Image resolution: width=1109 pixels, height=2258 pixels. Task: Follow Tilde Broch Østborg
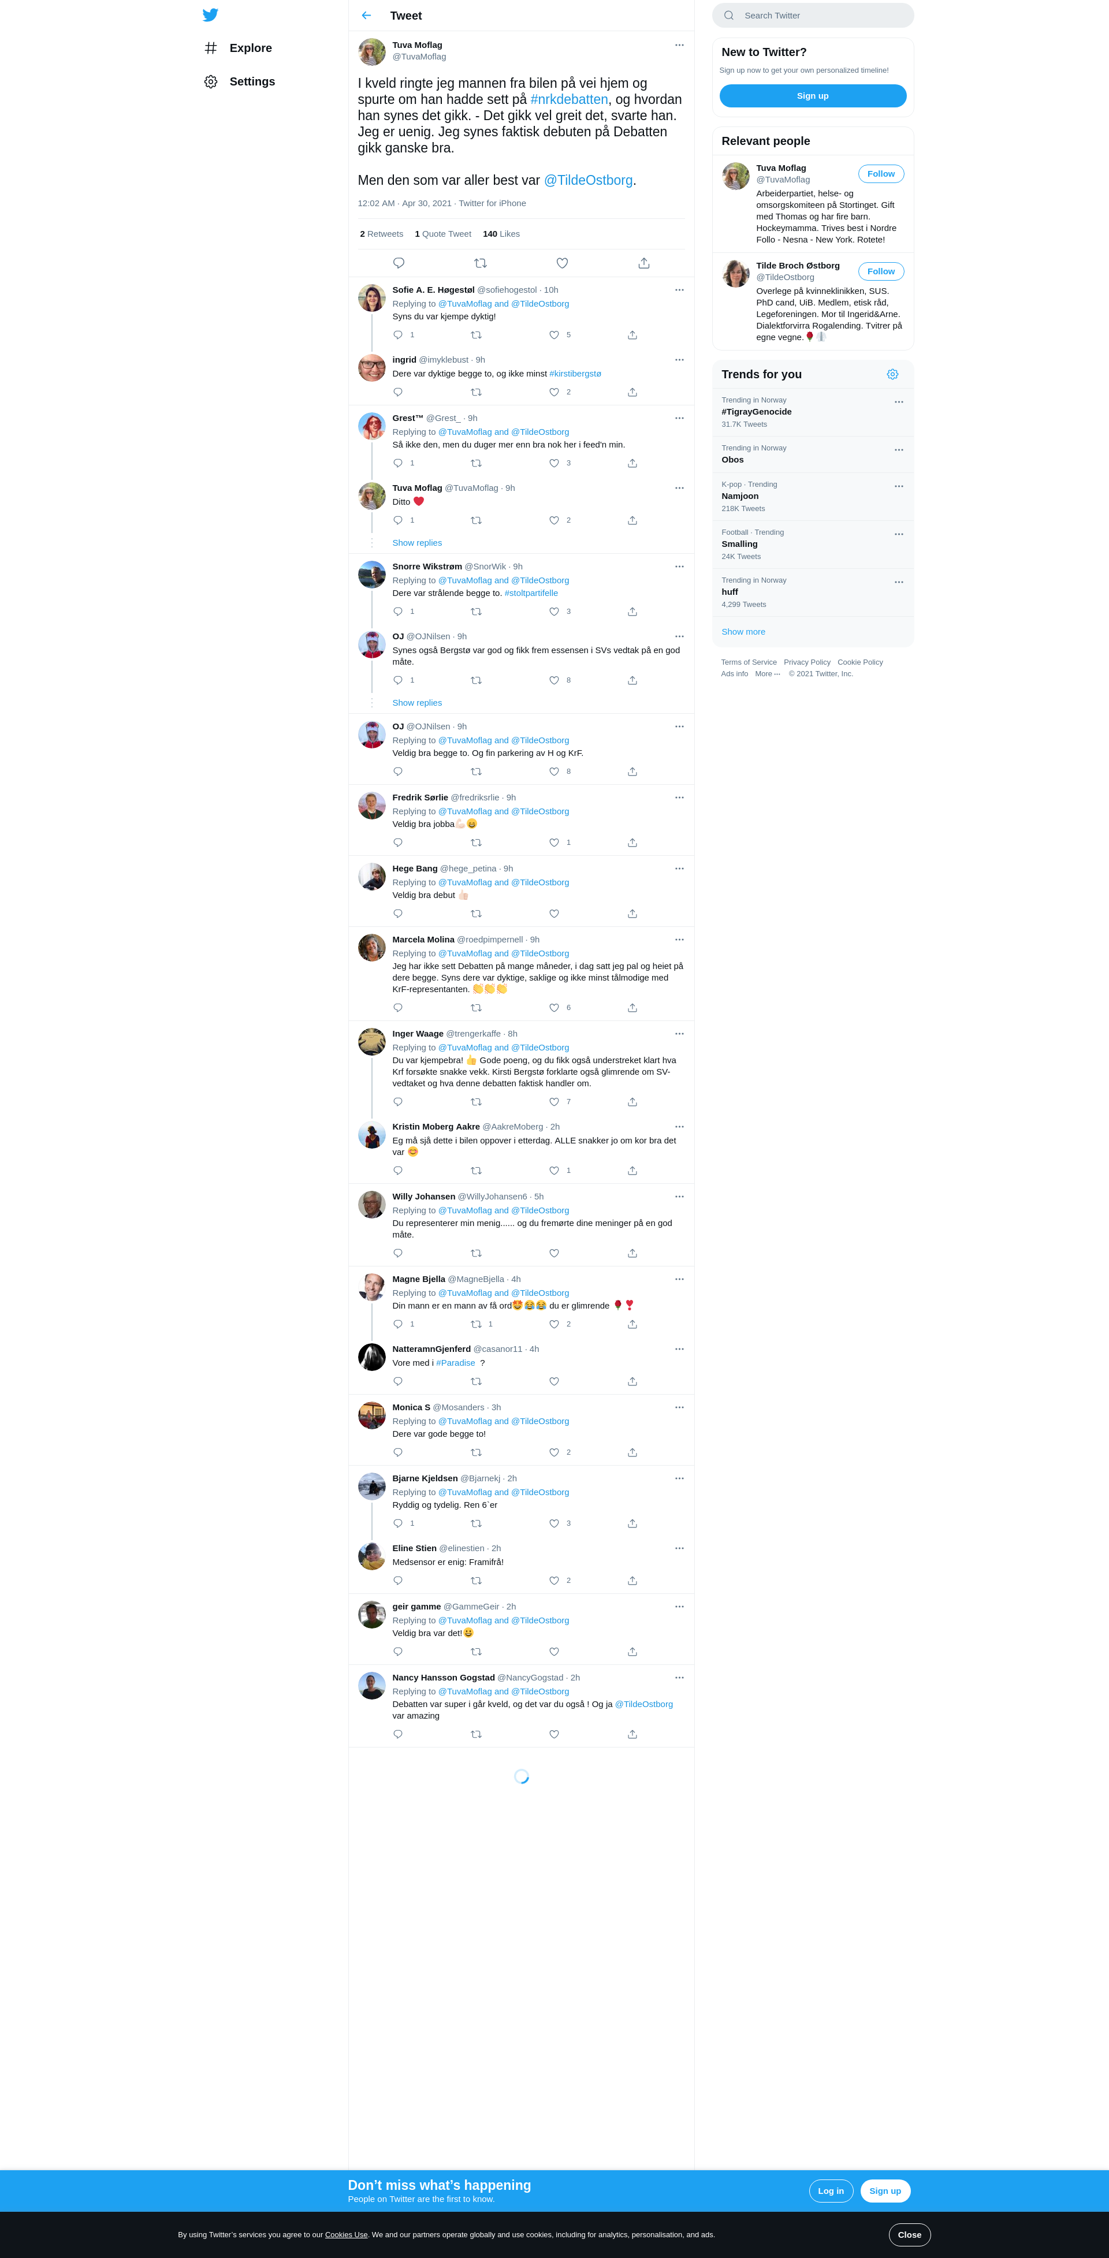[x=881, y=272]
